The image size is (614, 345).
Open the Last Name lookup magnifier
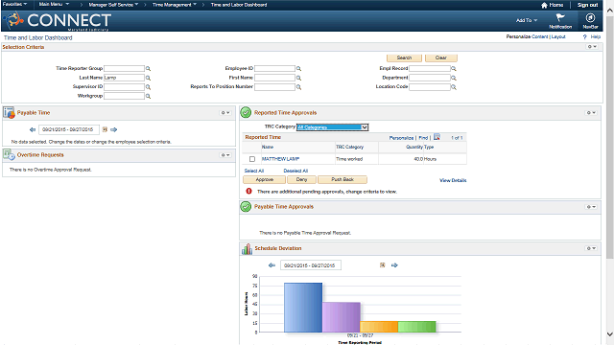click(148, 78)
